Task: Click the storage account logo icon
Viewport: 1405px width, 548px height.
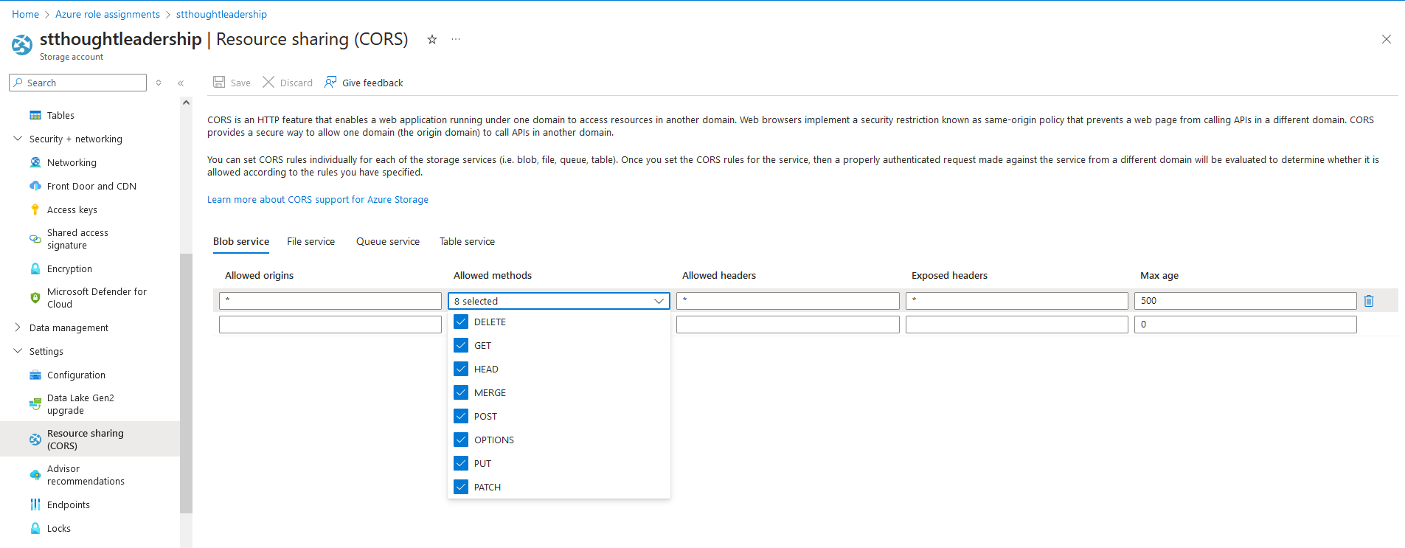Action: click(x=22, y=45)
